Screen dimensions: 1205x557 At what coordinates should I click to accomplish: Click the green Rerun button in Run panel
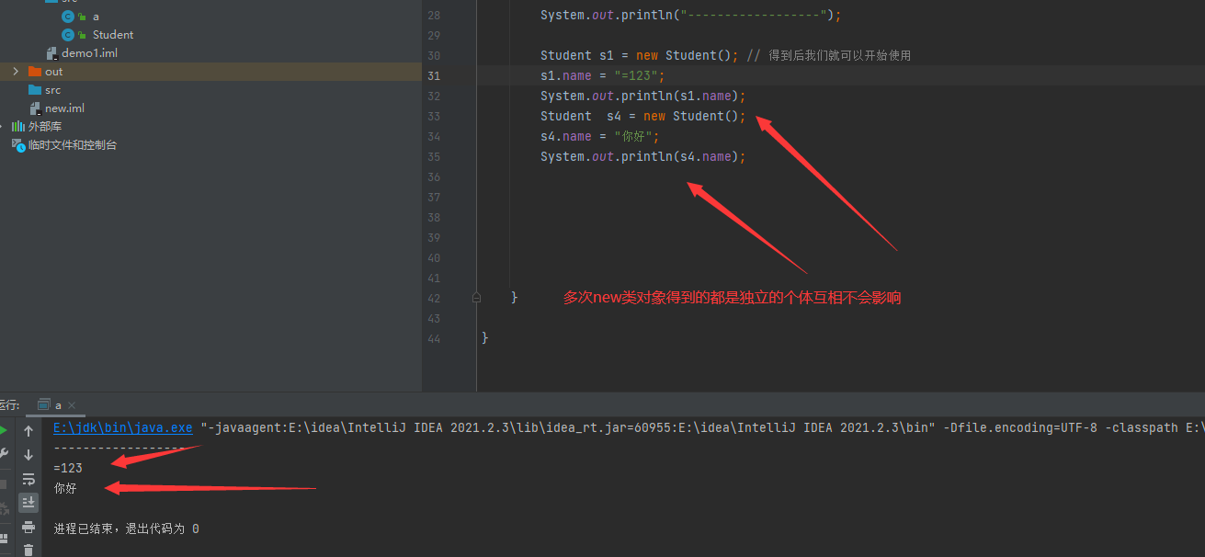click(4, 430)
